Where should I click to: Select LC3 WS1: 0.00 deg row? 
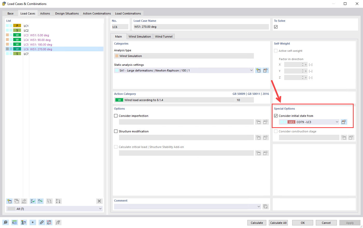point(54,35)
